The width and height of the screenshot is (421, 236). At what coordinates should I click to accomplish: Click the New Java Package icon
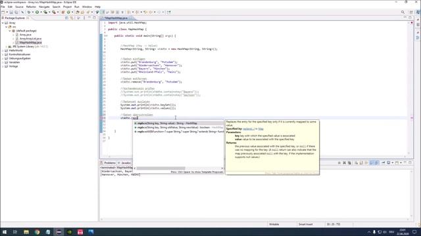pos(63,12)
